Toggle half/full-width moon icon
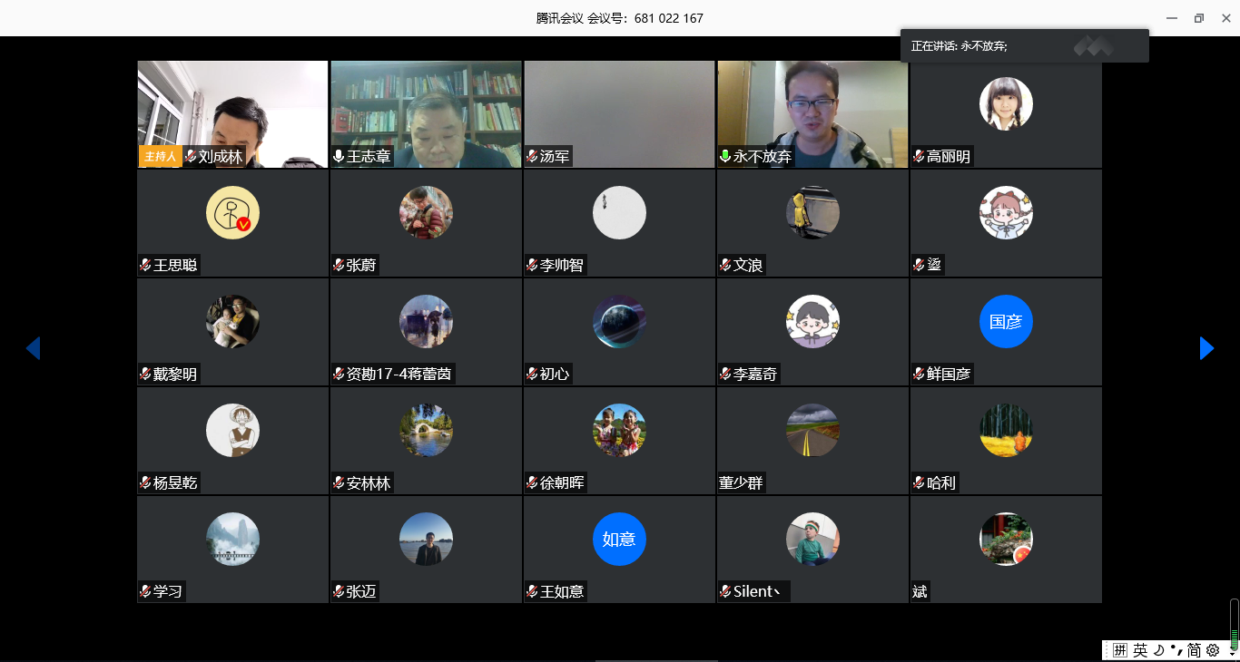Image resolution: width=1240 pixels, height=662 pixels. [x=1158, y=650]
